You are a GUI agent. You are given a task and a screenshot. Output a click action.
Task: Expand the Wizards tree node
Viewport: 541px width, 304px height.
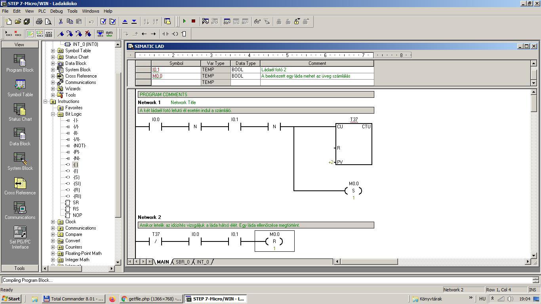53,89
